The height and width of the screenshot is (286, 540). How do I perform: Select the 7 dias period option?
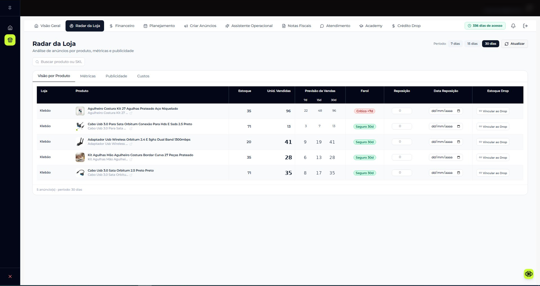coord(455,44)
